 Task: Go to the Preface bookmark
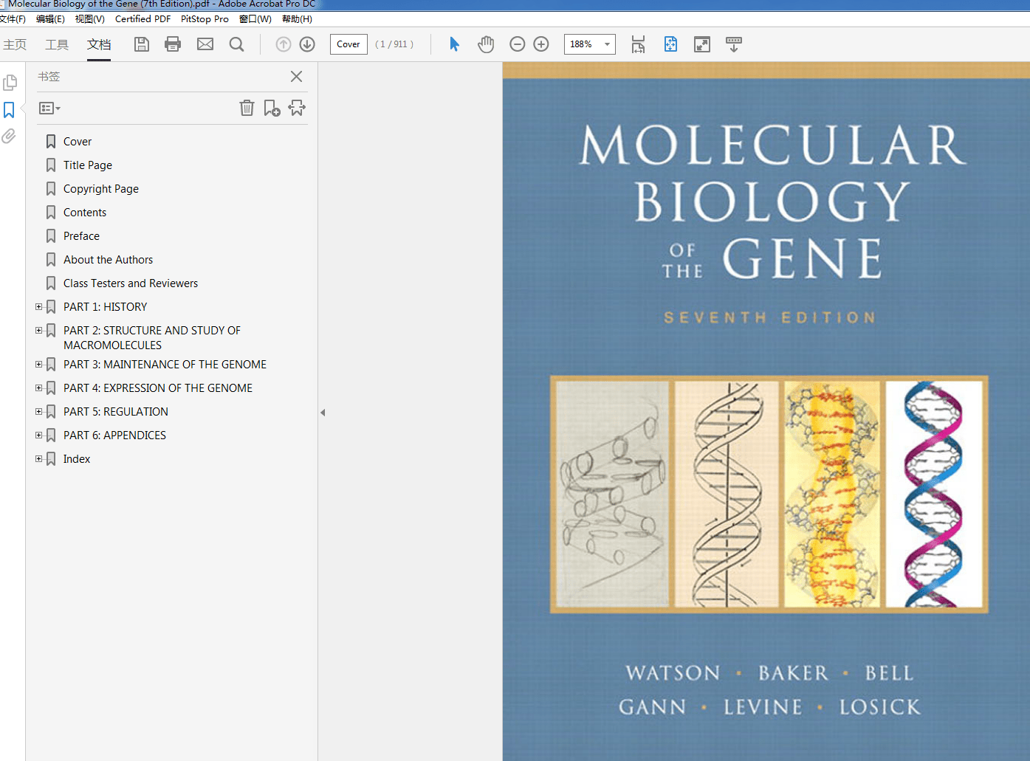[x=81, y=235]
